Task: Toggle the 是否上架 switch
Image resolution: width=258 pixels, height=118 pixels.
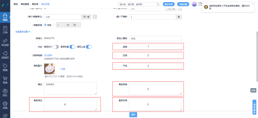Action: (x=89, y=47)
